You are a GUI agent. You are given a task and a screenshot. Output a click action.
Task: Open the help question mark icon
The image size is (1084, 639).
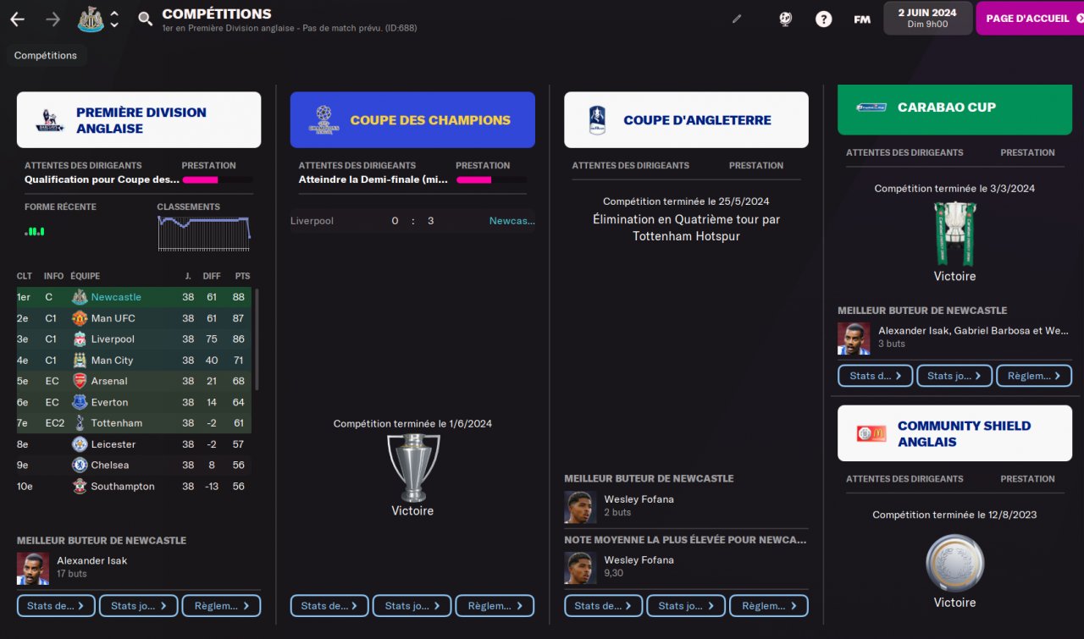(823, 19)
